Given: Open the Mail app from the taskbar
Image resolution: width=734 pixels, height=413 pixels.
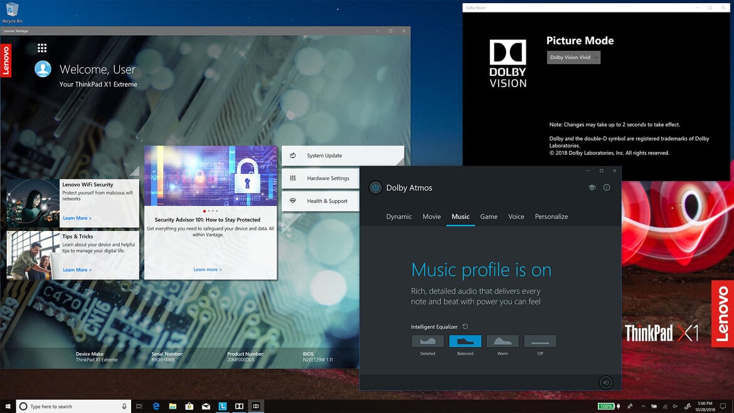Looking at the screenshot, I should pyautogui.click(x=206, y=406).
